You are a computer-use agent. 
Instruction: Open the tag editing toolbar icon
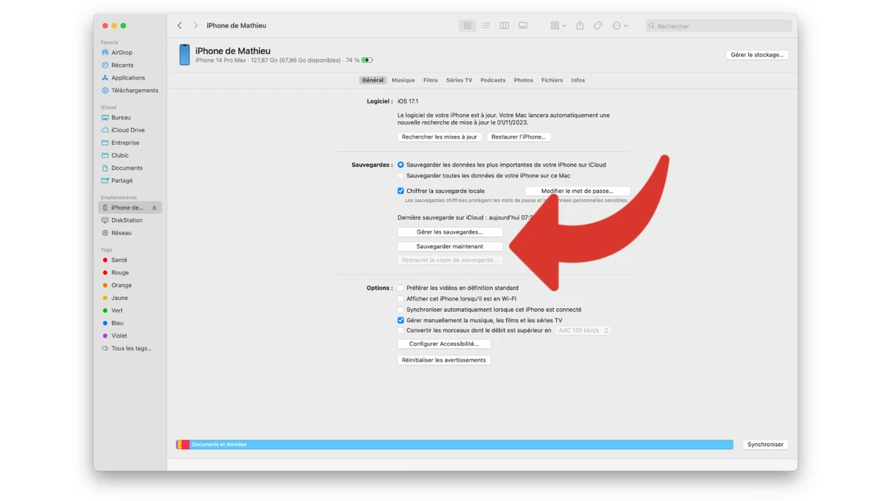coord(598,26)
